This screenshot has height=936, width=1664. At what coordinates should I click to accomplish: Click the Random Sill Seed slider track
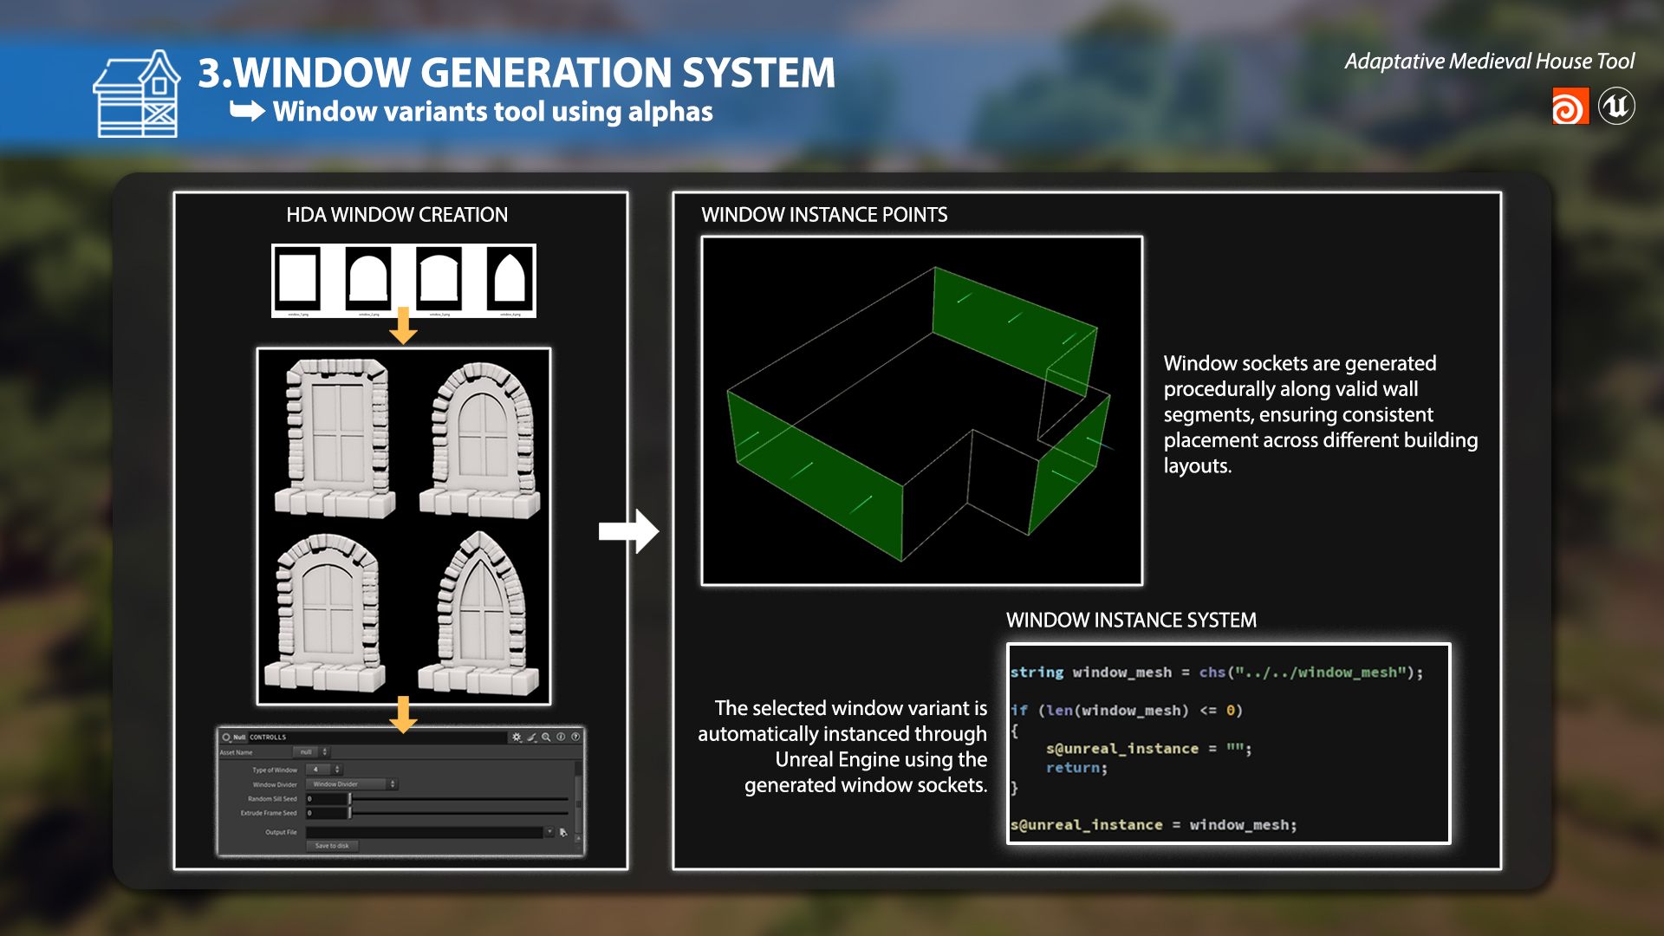tap(459, 799)
